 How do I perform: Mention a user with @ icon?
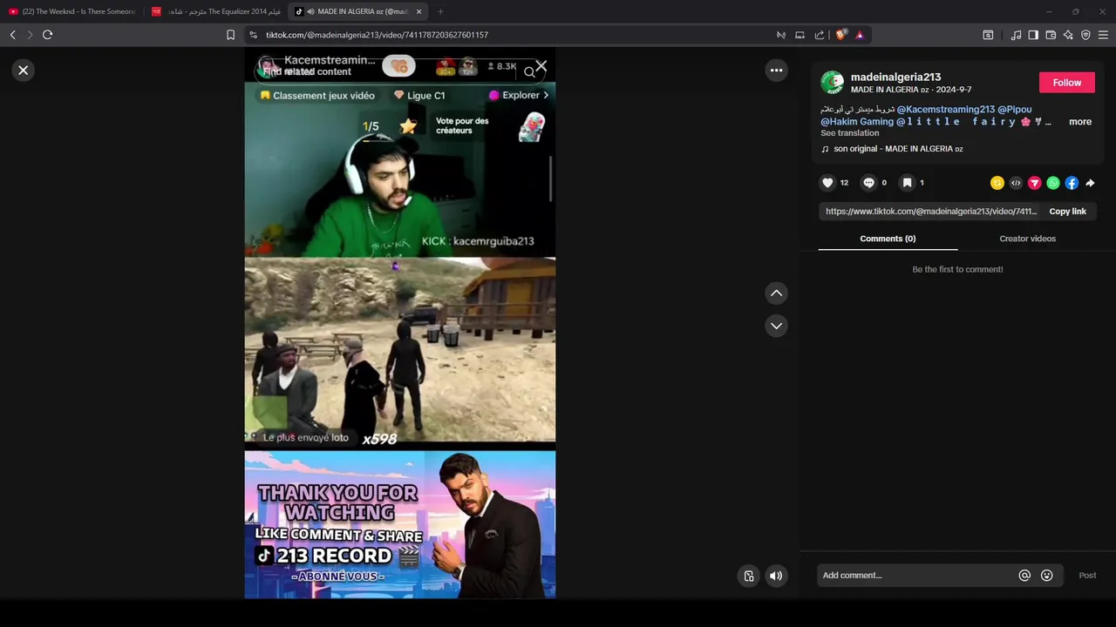1024,576
